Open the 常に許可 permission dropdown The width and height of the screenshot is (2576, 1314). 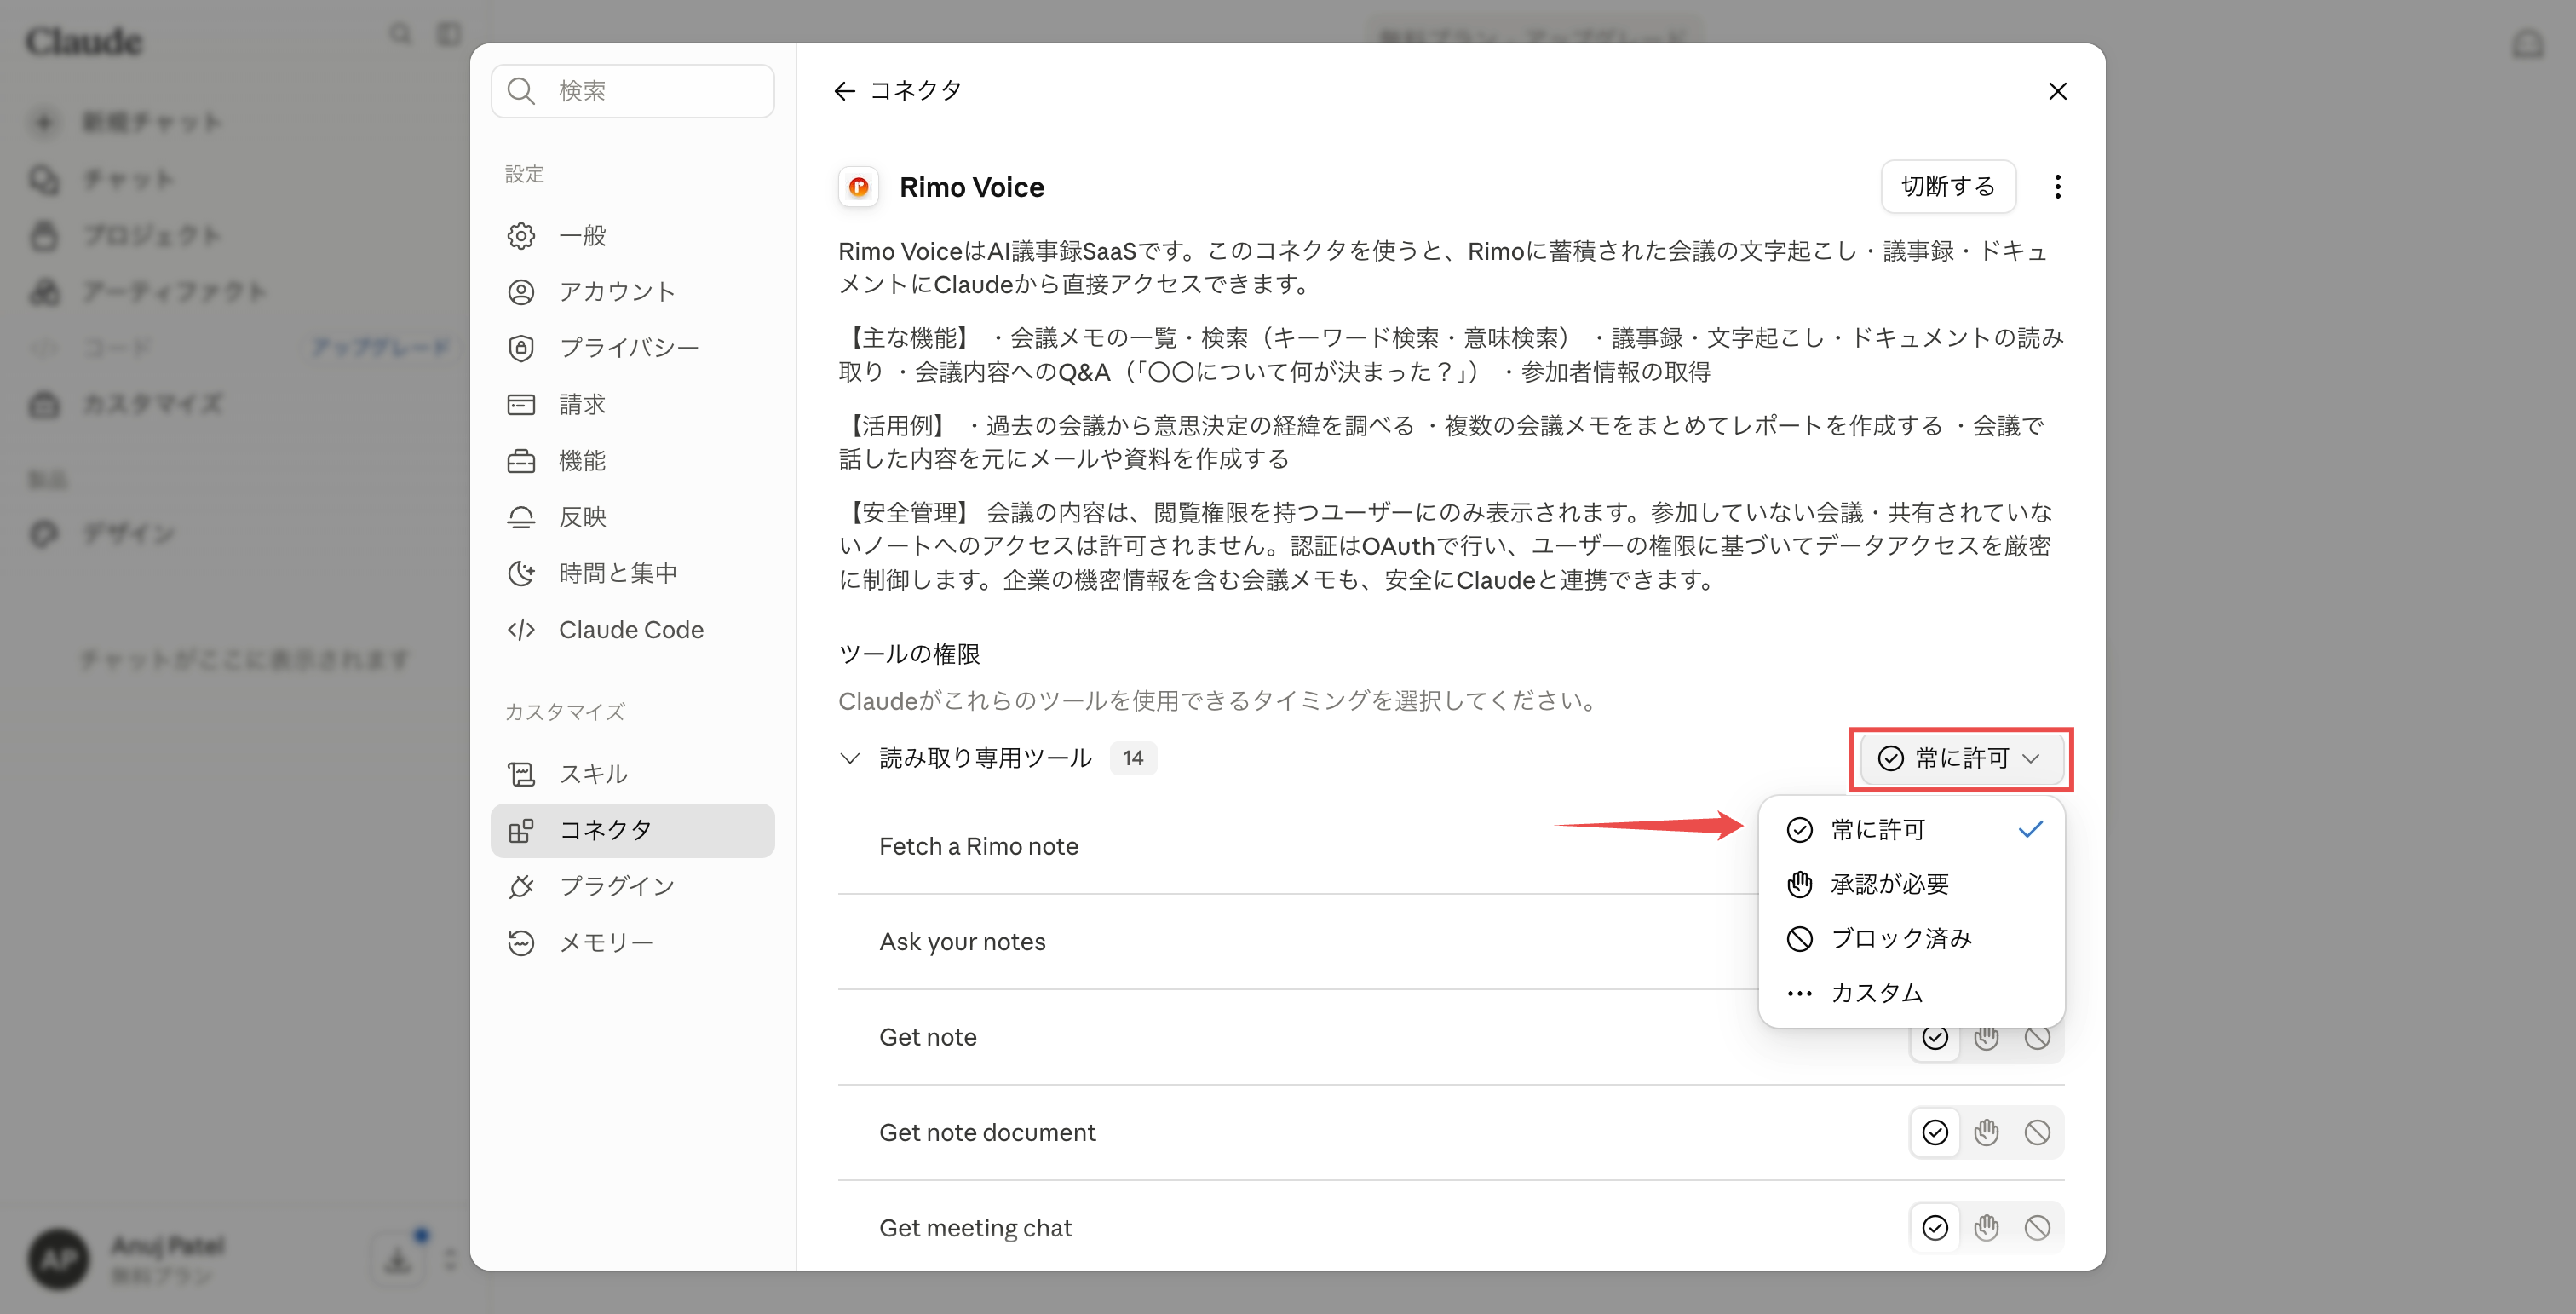[x=1960, y=759]
